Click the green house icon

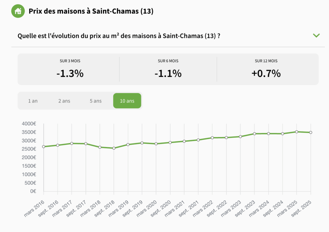tap(18, 11)
